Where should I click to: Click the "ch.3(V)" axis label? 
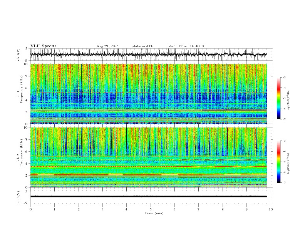click(18, 197)
